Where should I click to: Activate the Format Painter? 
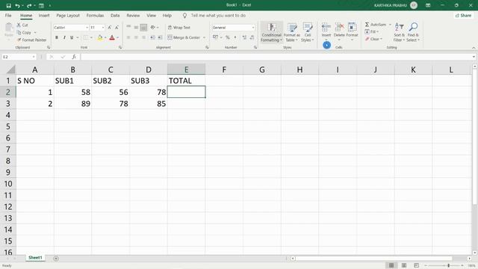point(31,40)
